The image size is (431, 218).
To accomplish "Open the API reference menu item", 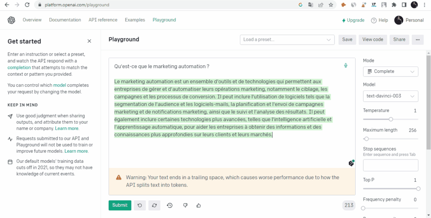I will pos(103,20).
